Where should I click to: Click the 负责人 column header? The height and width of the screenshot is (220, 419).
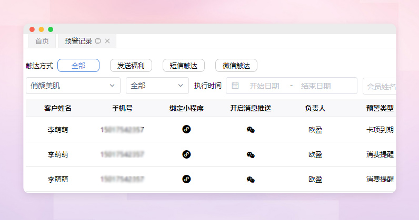[315, 108]
